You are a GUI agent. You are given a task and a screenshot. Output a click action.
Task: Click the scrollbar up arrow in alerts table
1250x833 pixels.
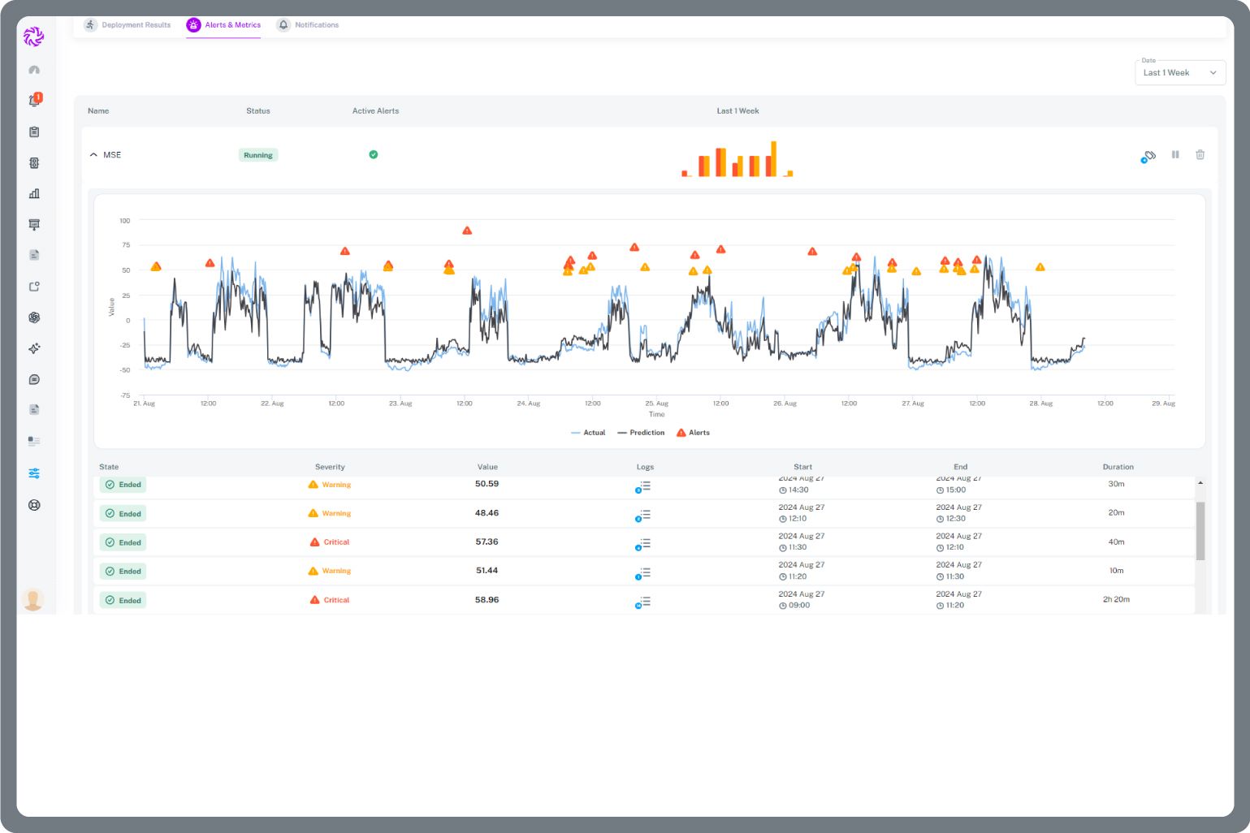tap(1200, 483)
